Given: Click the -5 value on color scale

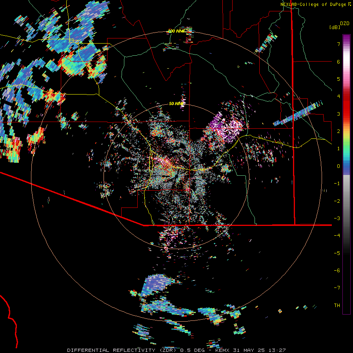Looking at the screenshot, I should click(x=337, y=253).
